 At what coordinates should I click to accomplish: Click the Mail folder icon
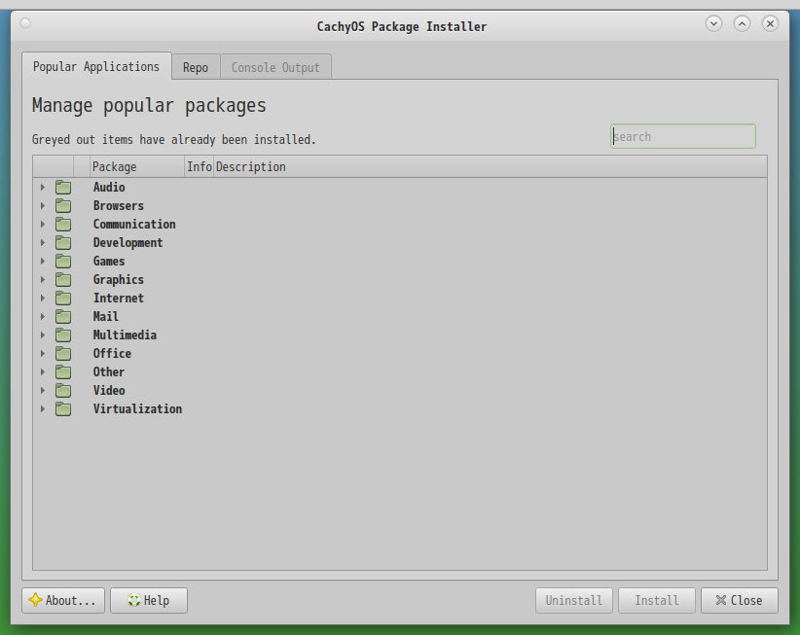tap(63, 316)
